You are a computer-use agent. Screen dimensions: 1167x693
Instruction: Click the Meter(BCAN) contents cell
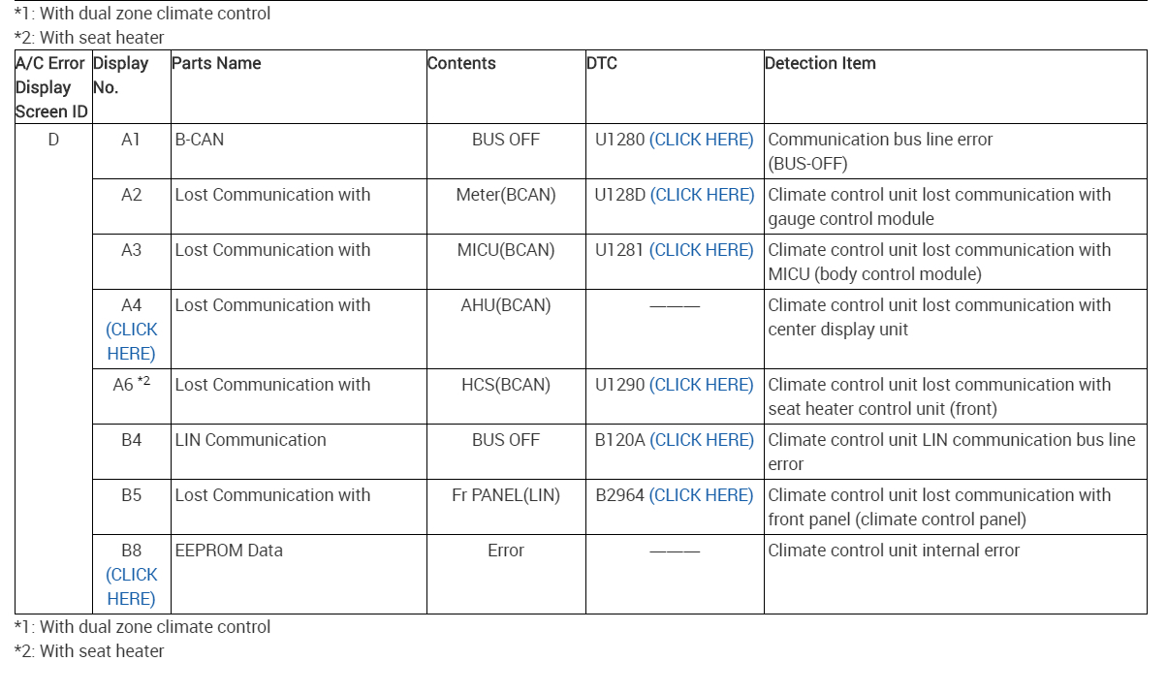click(x=506, y=195)
